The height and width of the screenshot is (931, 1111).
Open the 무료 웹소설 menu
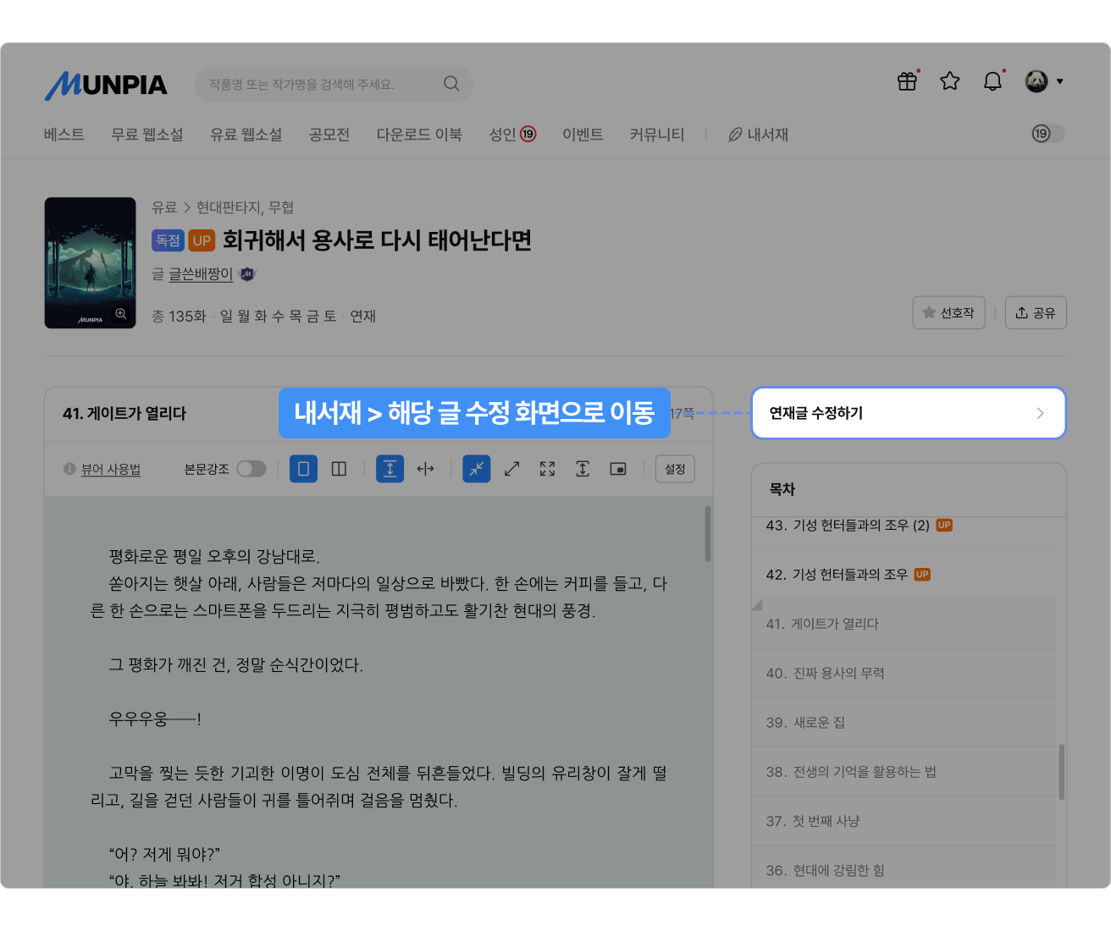click(x=147, y=135)
